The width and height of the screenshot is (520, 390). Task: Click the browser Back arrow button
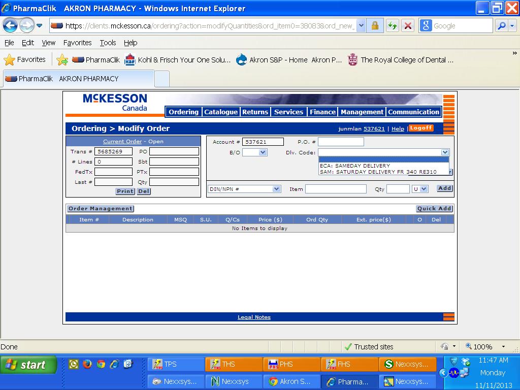coord(11,25)
